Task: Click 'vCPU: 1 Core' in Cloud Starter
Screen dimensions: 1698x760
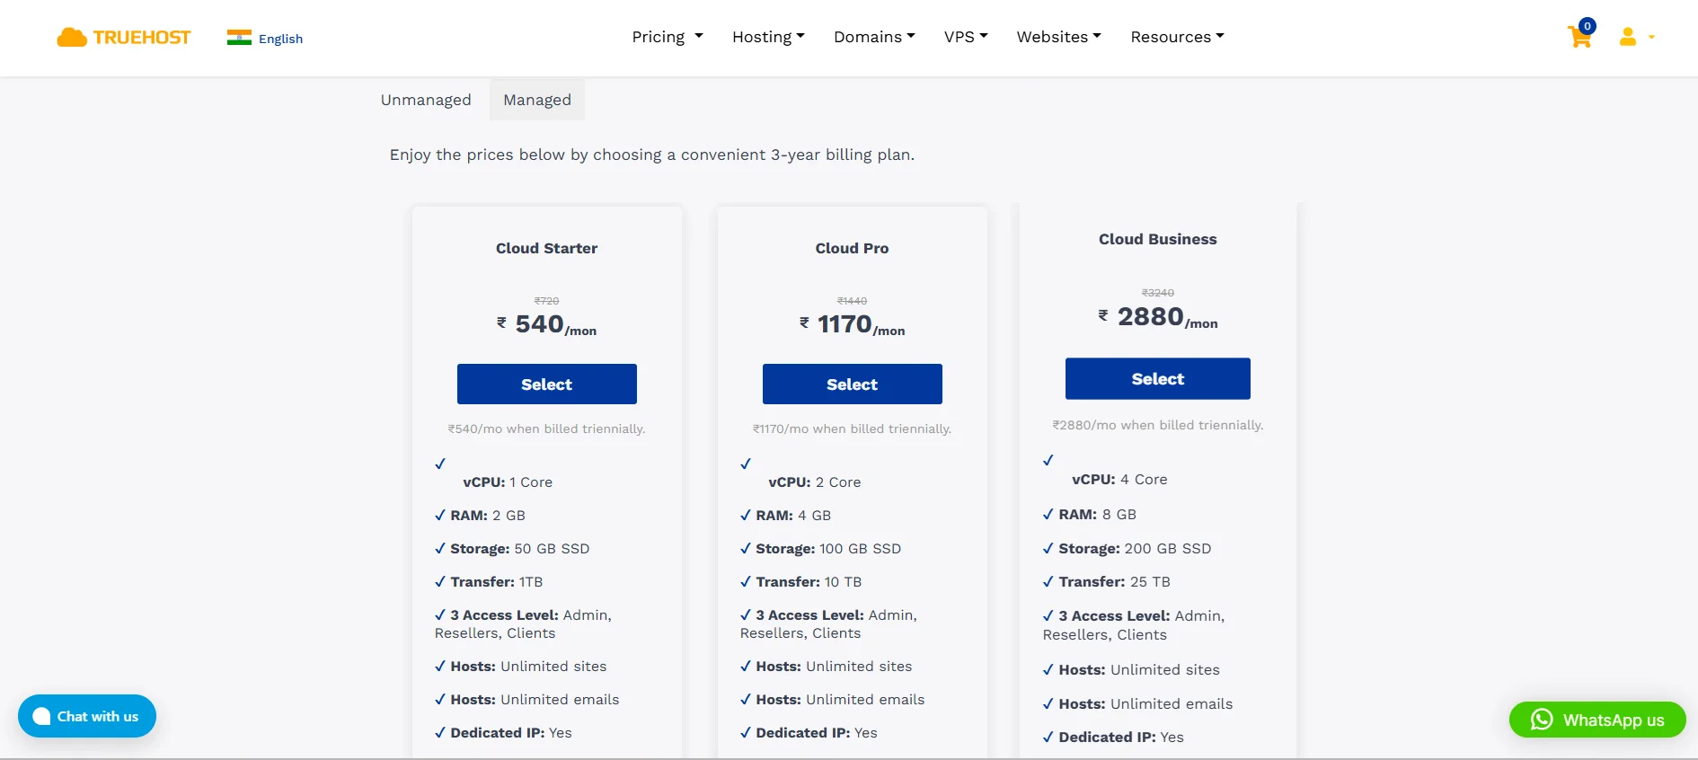Action: point(508,482)
